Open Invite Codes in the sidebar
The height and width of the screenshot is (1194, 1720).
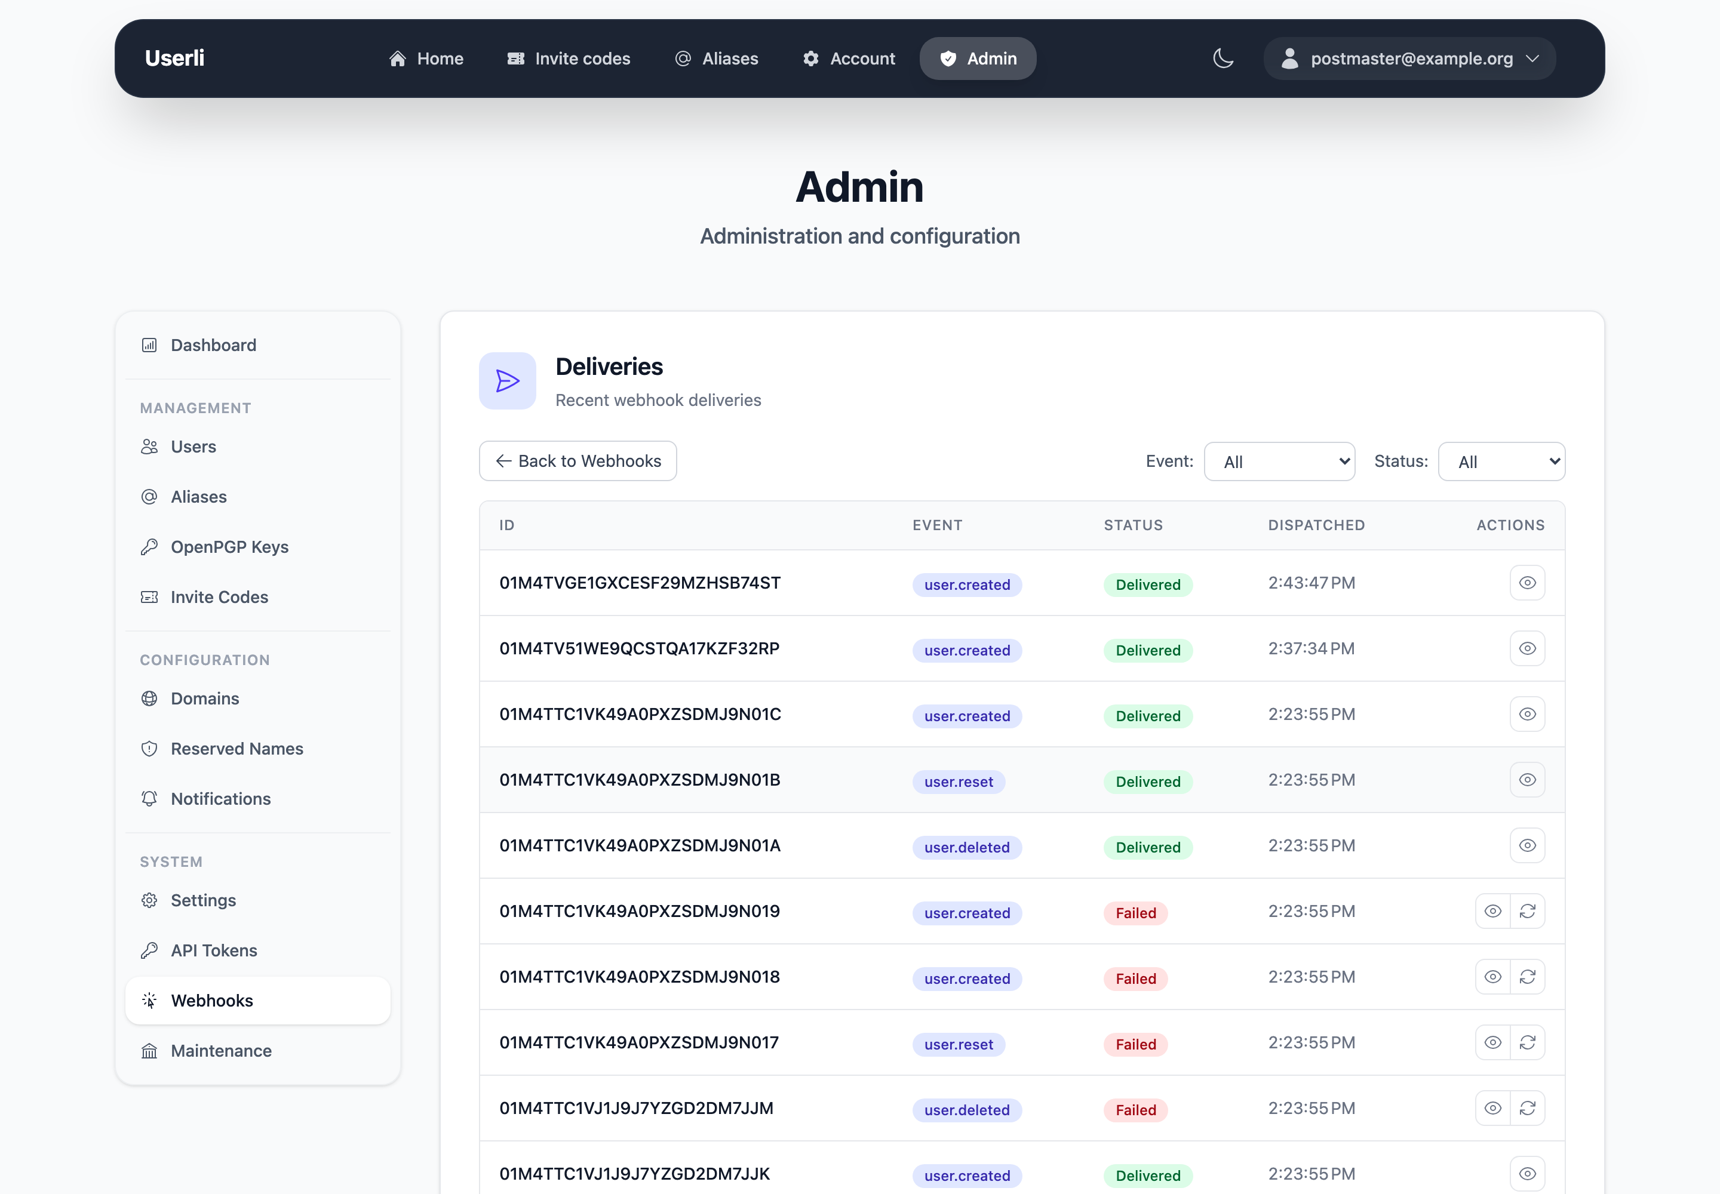[258, 597]
